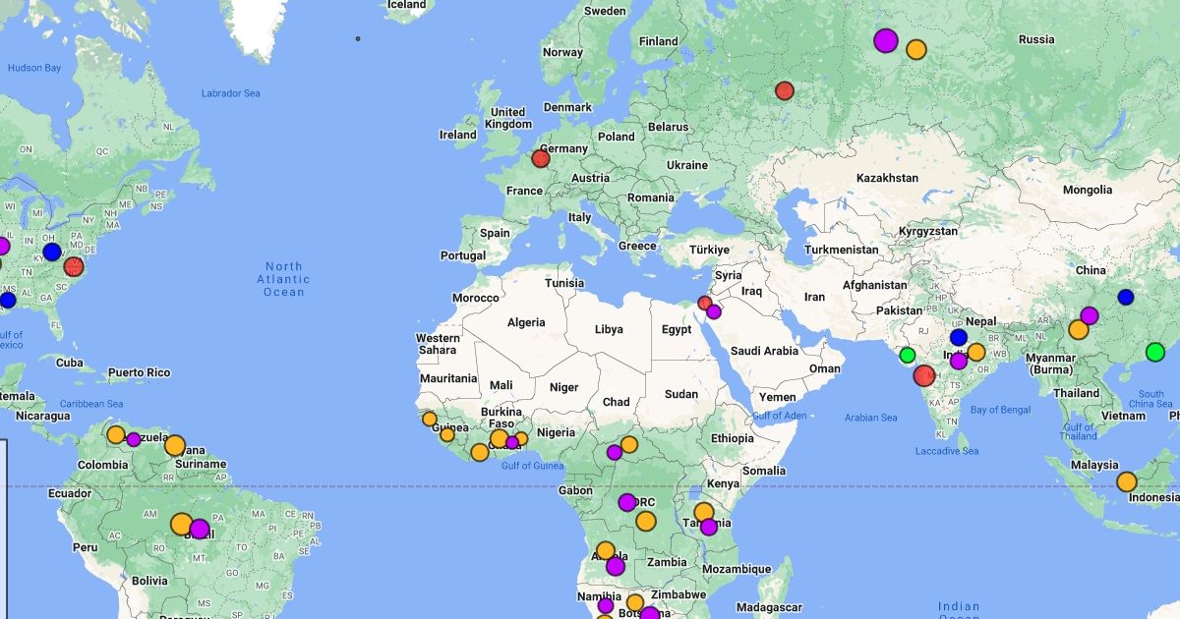Click the Bolivia country label

[149, 581]
